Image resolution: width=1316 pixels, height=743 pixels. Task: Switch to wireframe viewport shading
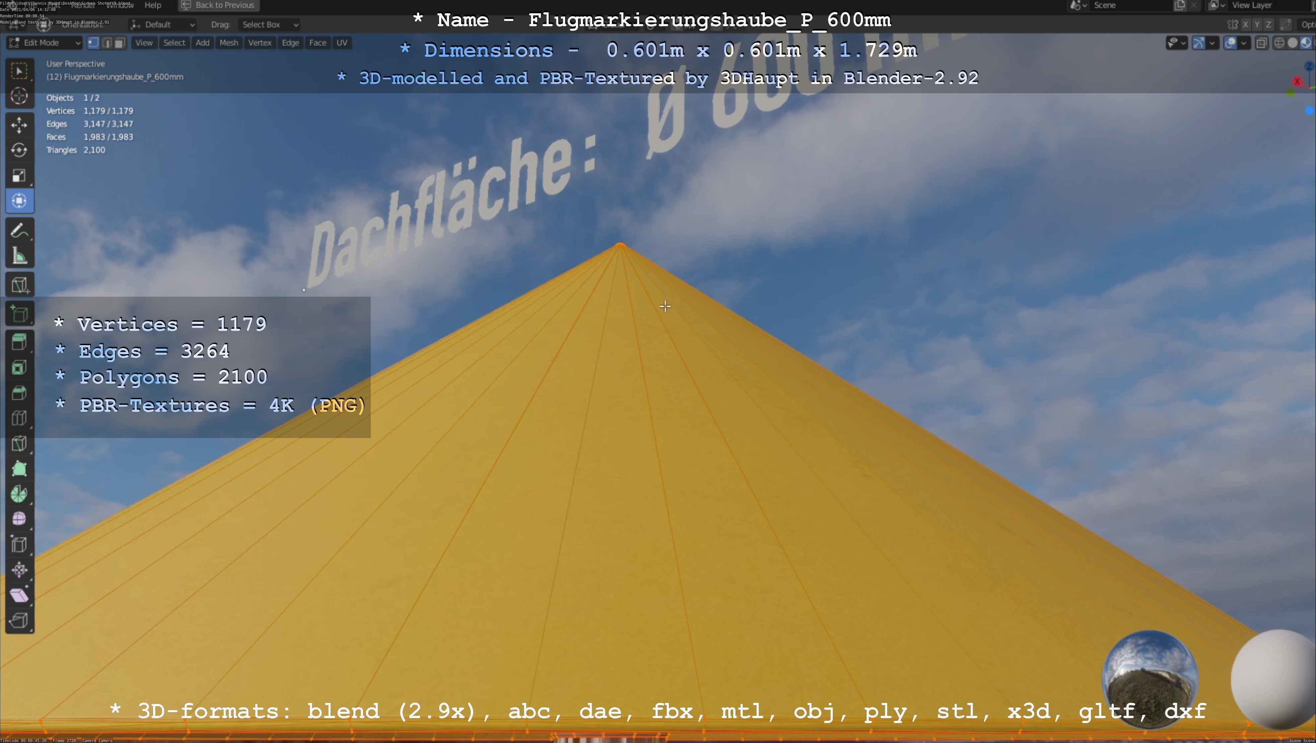tap(1279, 43)
